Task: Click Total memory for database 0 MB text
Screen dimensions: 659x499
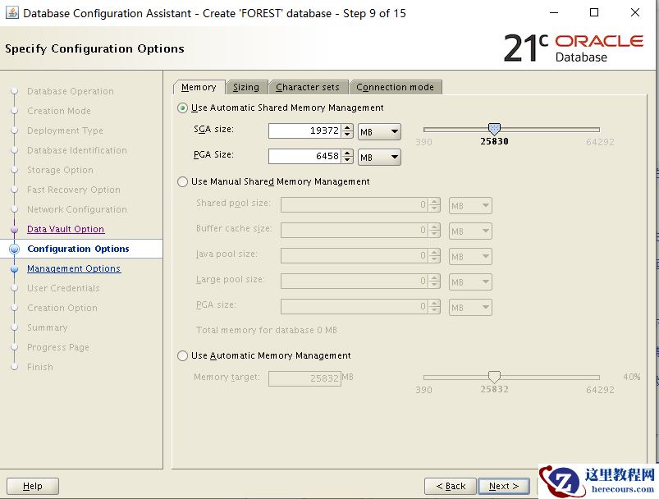Action: pyautogui.click(x=267, y=331)
